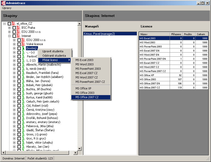This screenshot has width=211, height=162.
Task: Click the green student icon of Albrecht, Martin
Action: point(23,65)
